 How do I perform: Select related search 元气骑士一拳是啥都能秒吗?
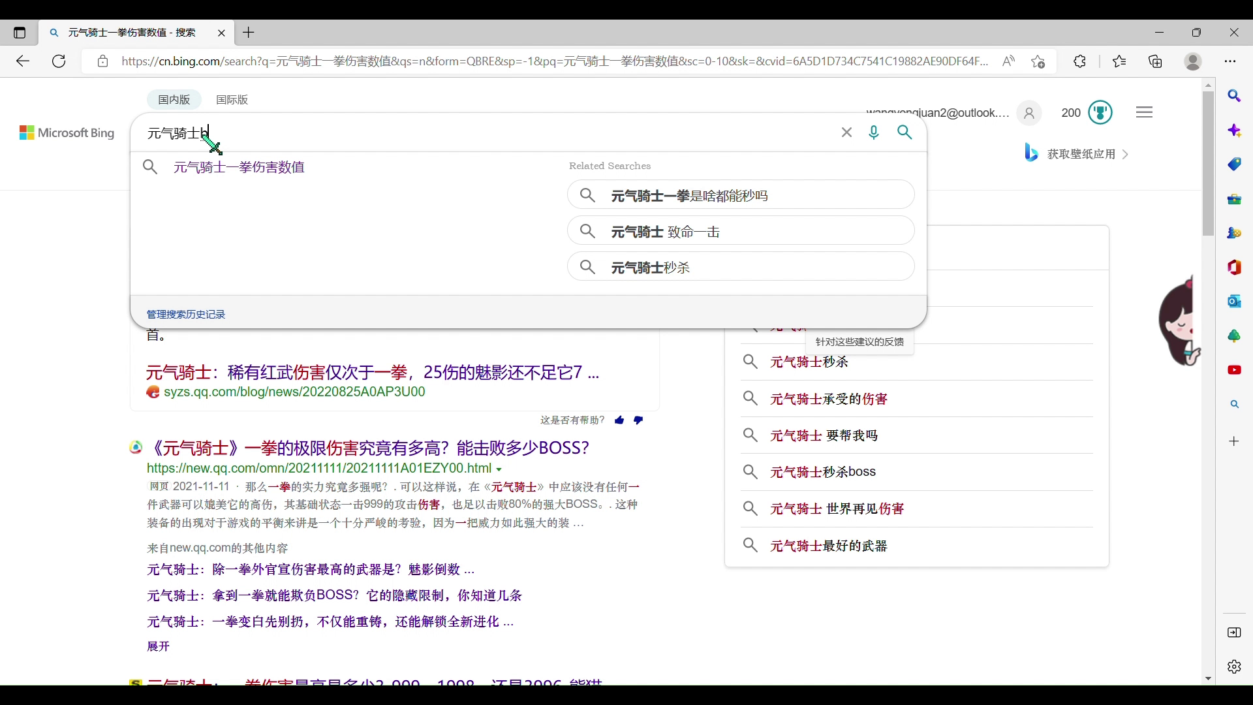[x=741, y=195]
